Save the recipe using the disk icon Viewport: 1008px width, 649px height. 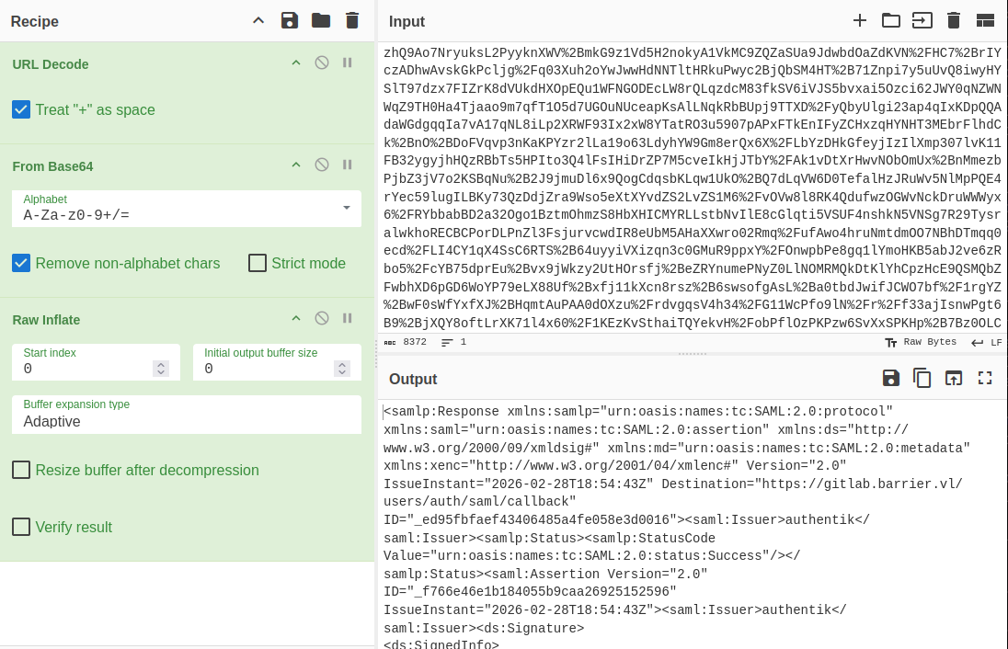290,21
